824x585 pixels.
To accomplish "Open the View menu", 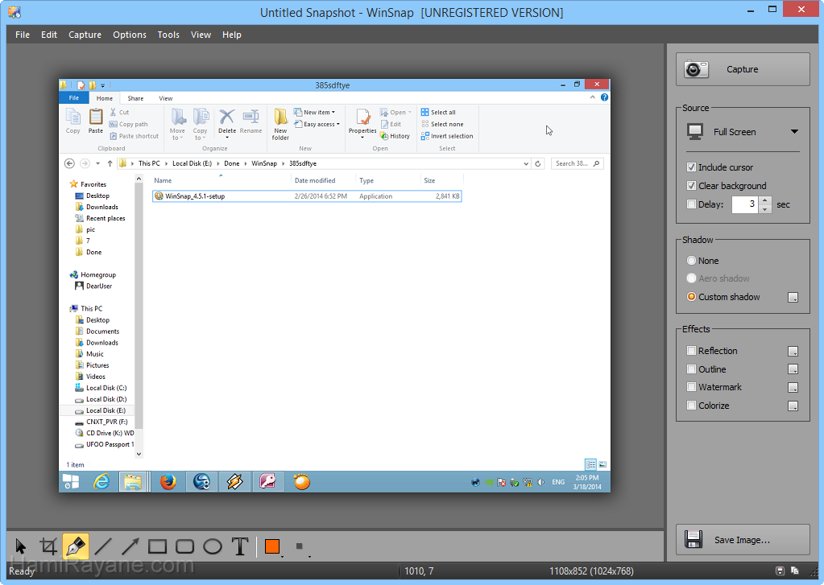I will (x=201, y=35).
